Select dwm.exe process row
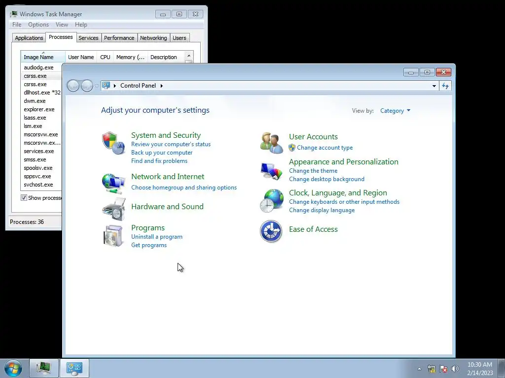 [x=41, y=101]
